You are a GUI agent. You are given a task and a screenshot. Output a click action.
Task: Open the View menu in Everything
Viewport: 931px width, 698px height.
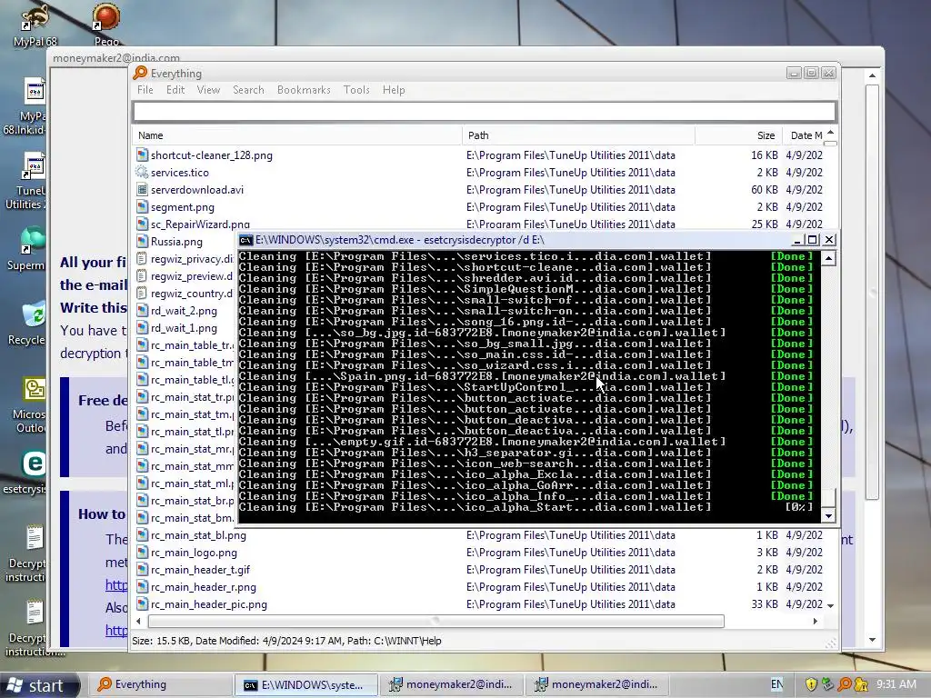pyautogui.click(x=208, y=90)
